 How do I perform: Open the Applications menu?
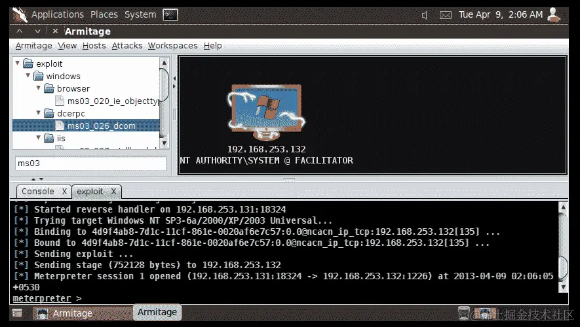tap(57, 15)
